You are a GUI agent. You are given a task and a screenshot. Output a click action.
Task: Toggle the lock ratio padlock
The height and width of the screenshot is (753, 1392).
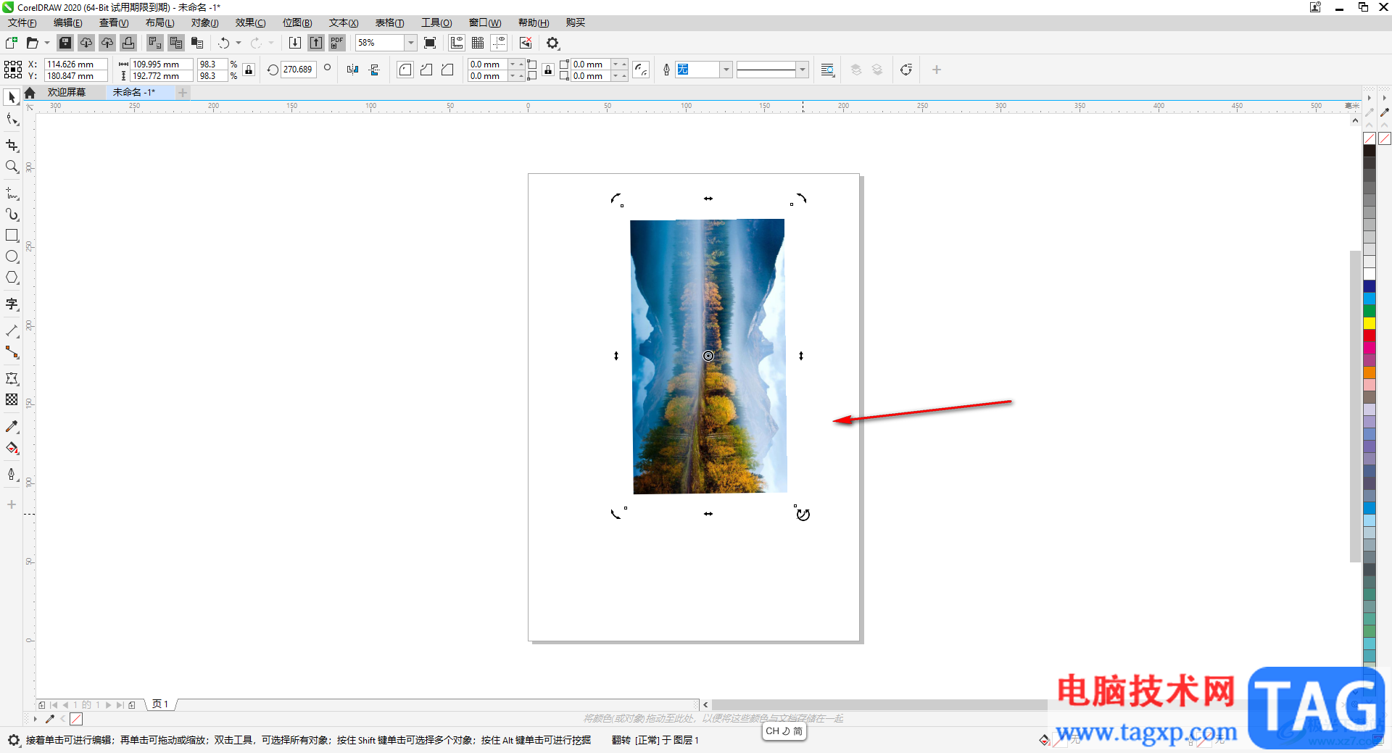(249, 70)
